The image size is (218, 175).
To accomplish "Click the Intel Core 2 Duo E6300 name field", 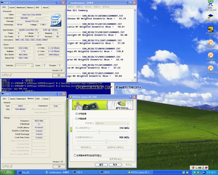I will click(32, 15).
